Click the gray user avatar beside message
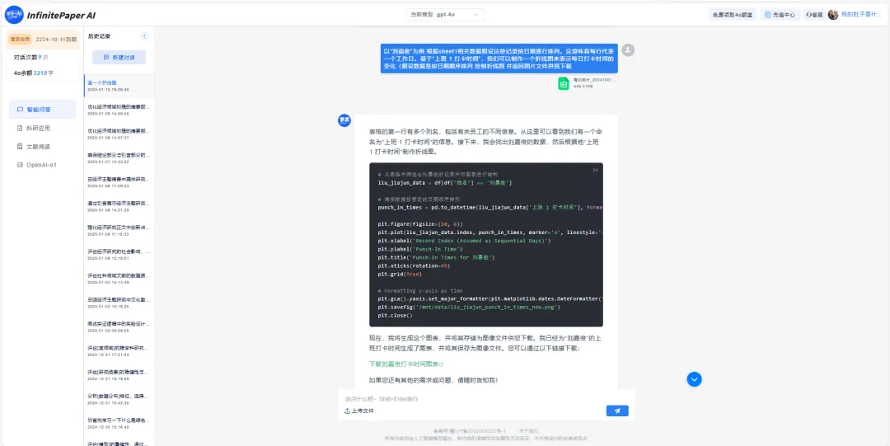The height and width of the screenshot is (446, 890). click(628, 49)
